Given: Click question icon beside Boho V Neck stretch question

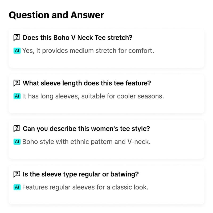Looking at the screenshot, I should 17,38.
